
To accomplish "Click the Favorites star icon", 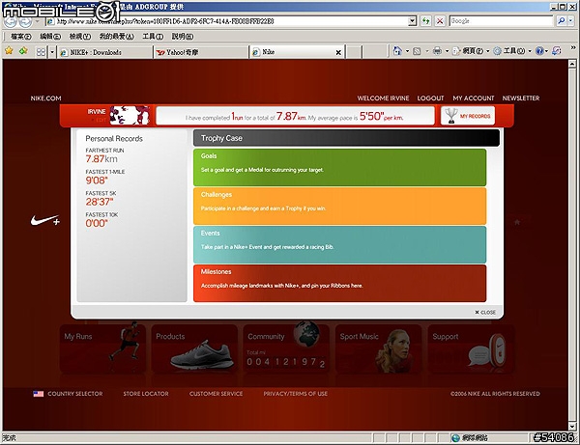I will 9,51.
